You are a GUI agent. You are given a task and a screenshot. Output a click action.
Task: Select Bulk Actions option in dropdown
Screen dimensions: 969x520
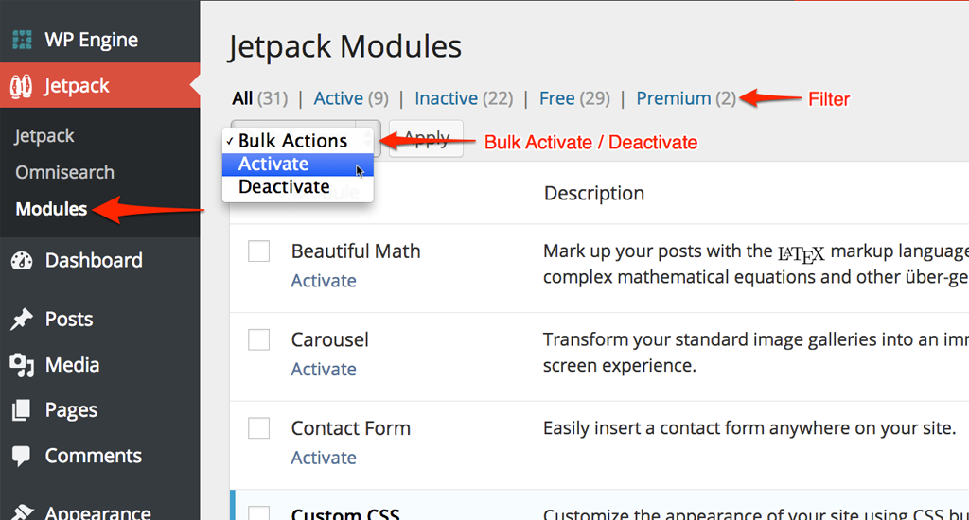coord(298,141)
